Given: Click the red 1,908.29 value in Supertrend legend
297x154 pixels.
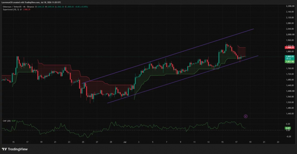Looking at the screenshot, I should point(26,10).
